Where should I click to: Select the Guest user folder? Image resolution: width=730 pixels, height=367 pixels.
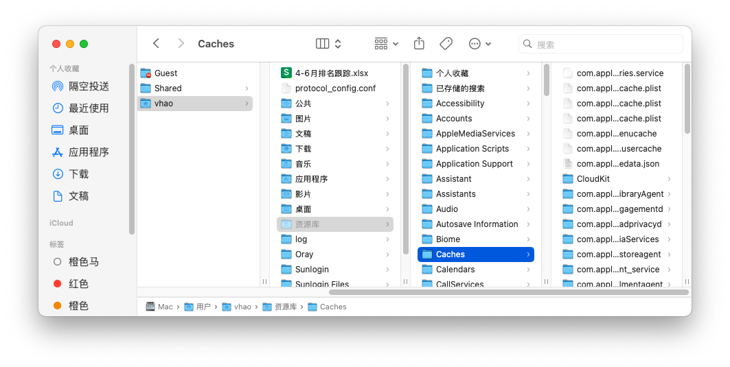[x=166, y=73]
